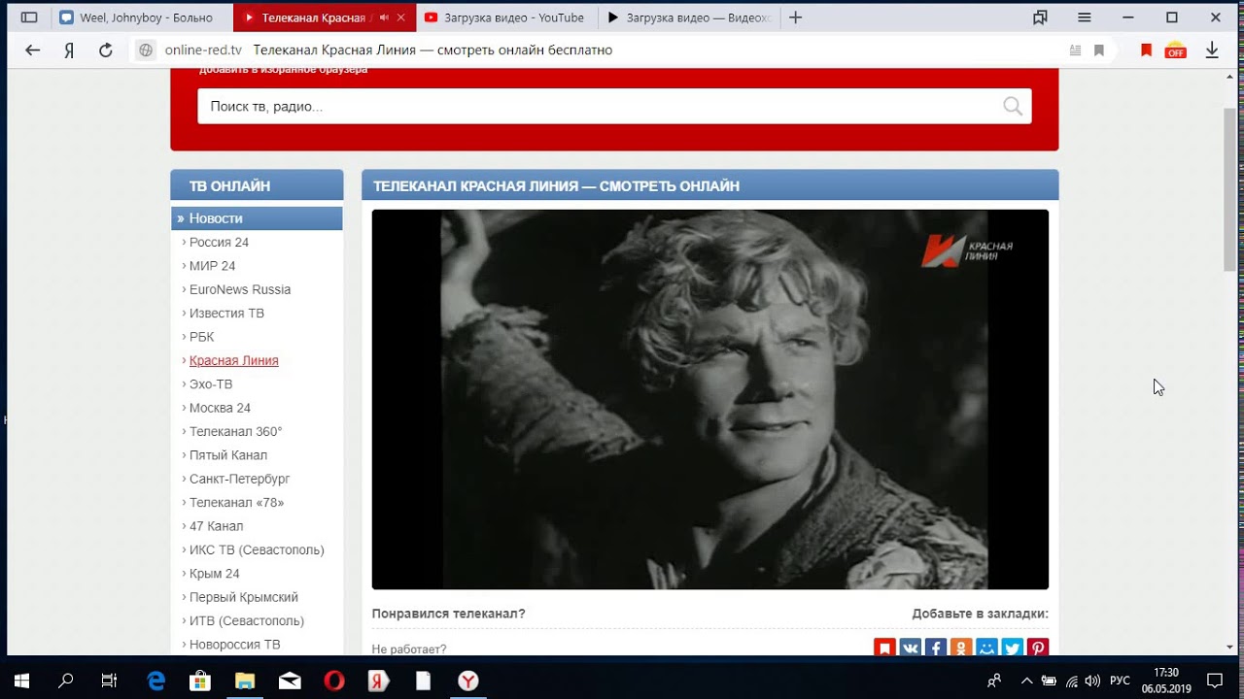Image resolution: width=1244 pixels, height=699 pixels.
Task: Select the Новости category header
Action: pos(257,218)
